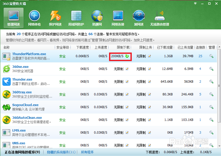Select the Thunder.exe program name
Viewport: 221px width, 156px height.
coord(22,80)
